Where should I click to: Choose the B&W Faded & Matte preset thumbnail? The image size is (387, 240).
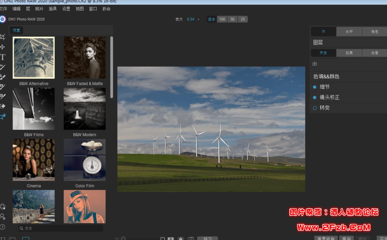[85, 58]
